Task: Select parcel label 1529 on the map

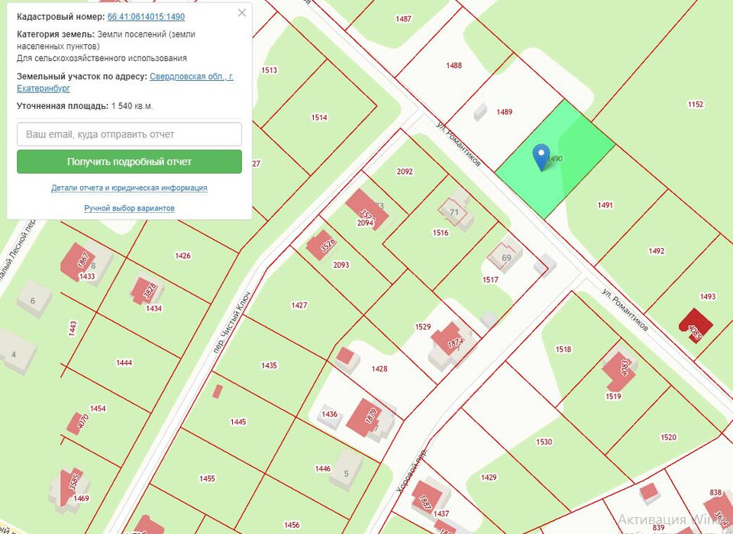Action: click(x=422, y=327)
